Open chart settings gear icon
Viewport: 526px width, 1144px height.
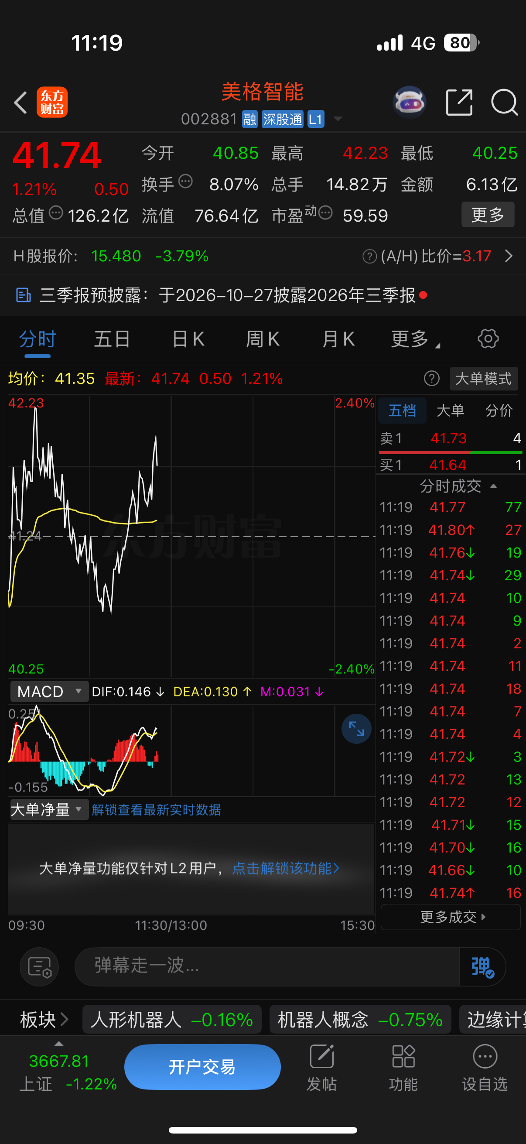488,339
